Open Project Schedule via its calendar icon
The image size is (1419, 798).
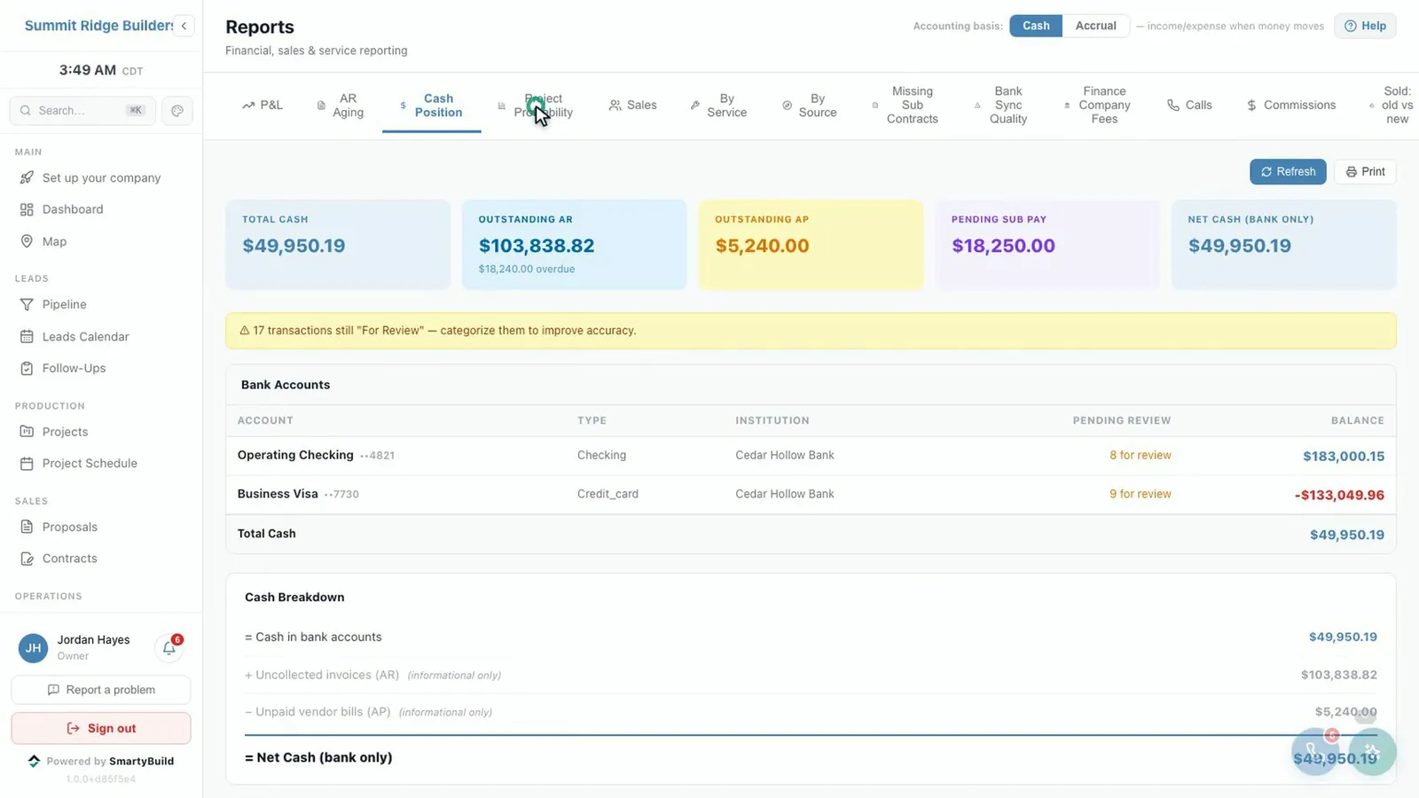coord(27,464)
